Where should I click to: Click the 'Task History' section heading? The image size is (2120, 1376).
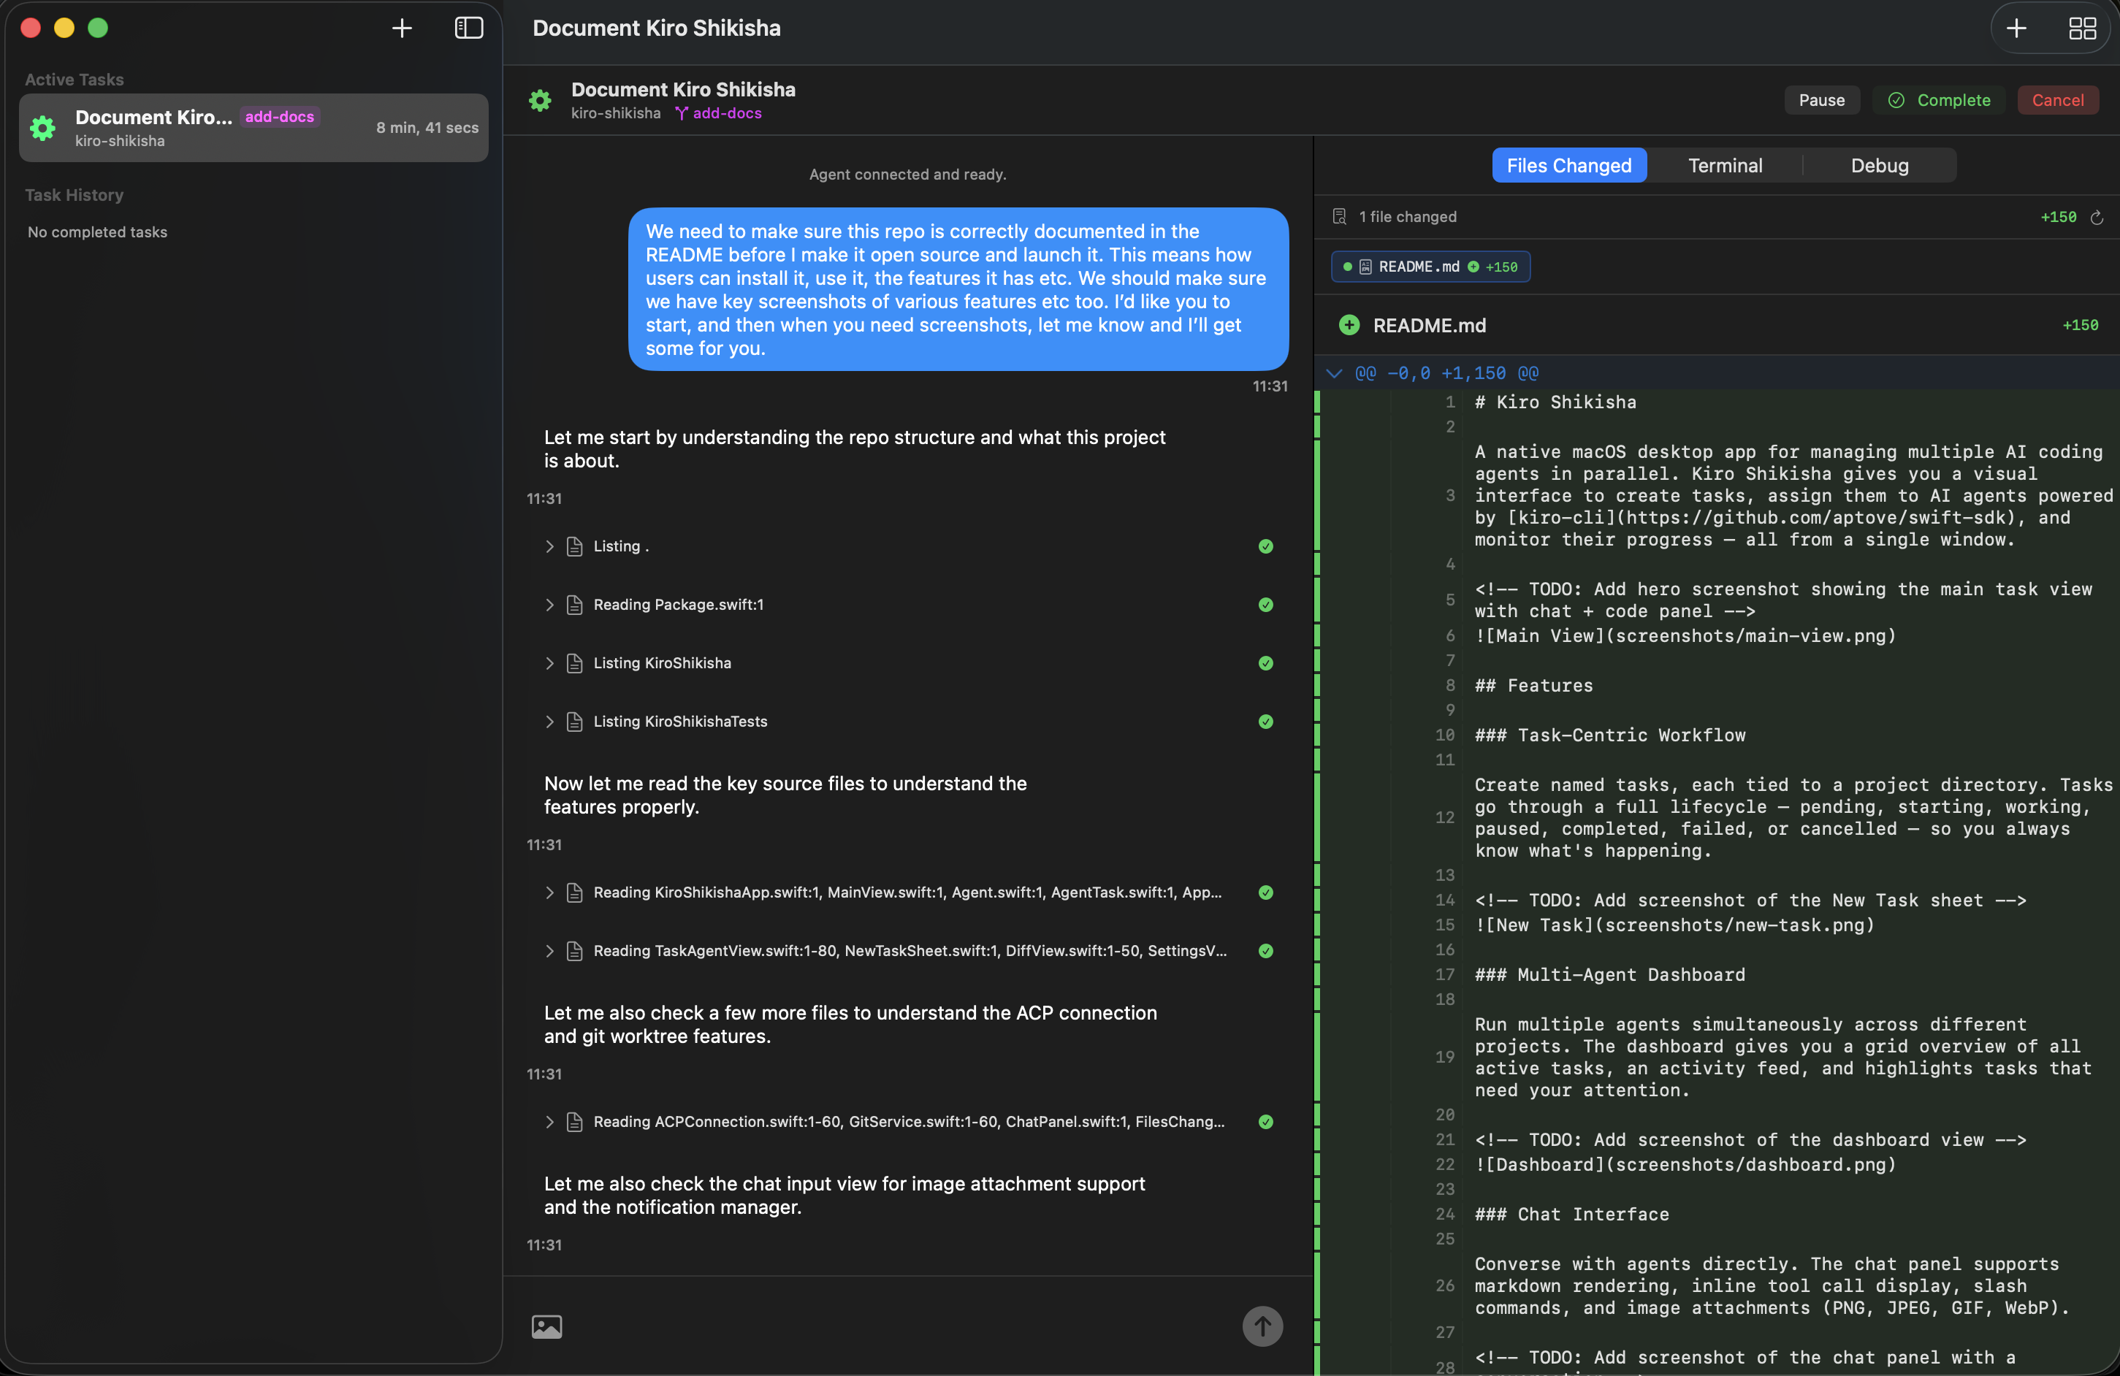coord(74,195)
